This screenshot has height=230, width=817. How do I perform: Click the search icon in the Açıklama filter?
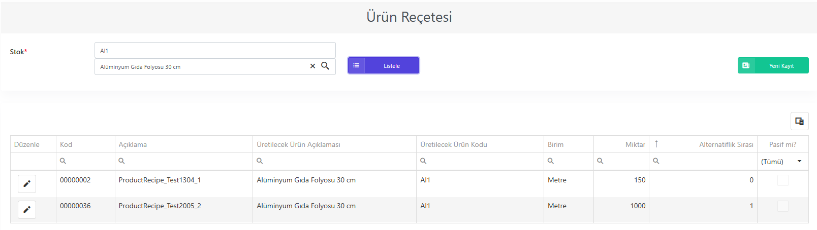(x=121, y=161)
